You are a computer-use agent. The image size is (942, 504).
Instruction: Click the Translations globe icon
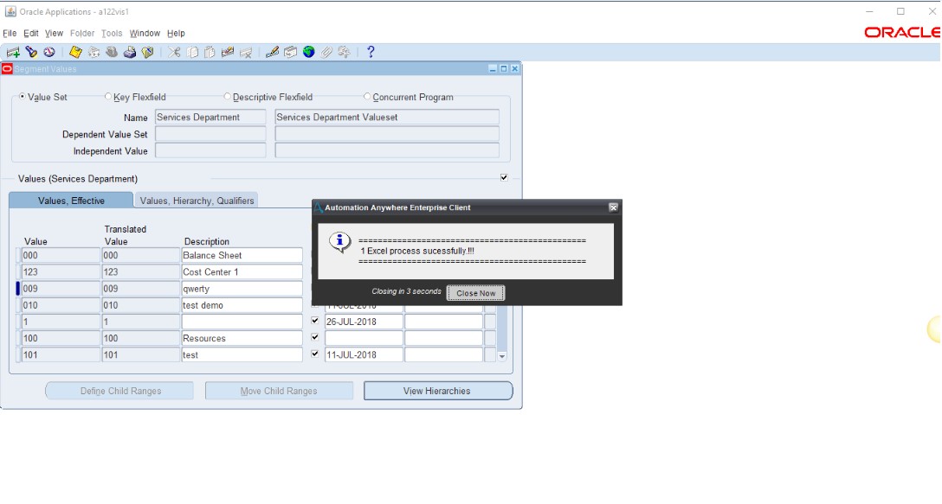click(308, 52)
